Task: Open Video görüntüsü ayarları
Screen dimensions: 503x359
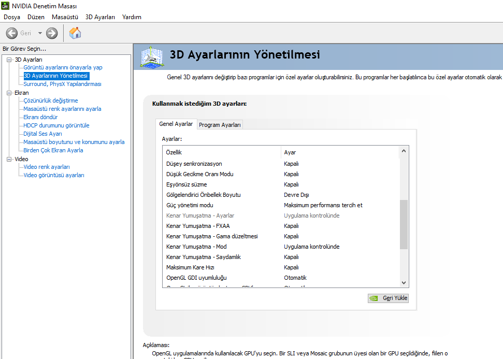Action: [x=54, y=175]
